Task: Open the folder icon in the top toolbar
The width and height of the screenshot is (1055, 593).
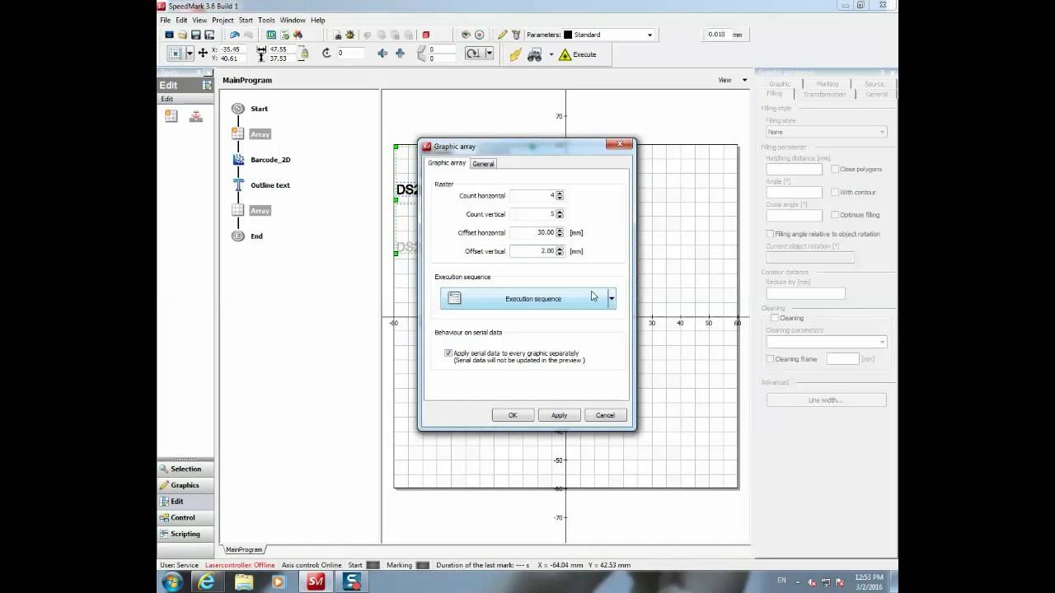Action: 183,35
